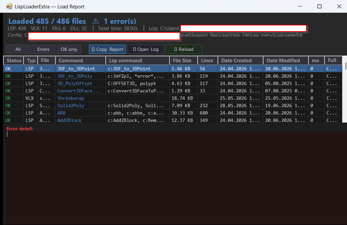Image resolution: width=347 pixels, height=225 pixels.
Task: Click the warning triangle icon beside errors count
Action: coord(96,21)
